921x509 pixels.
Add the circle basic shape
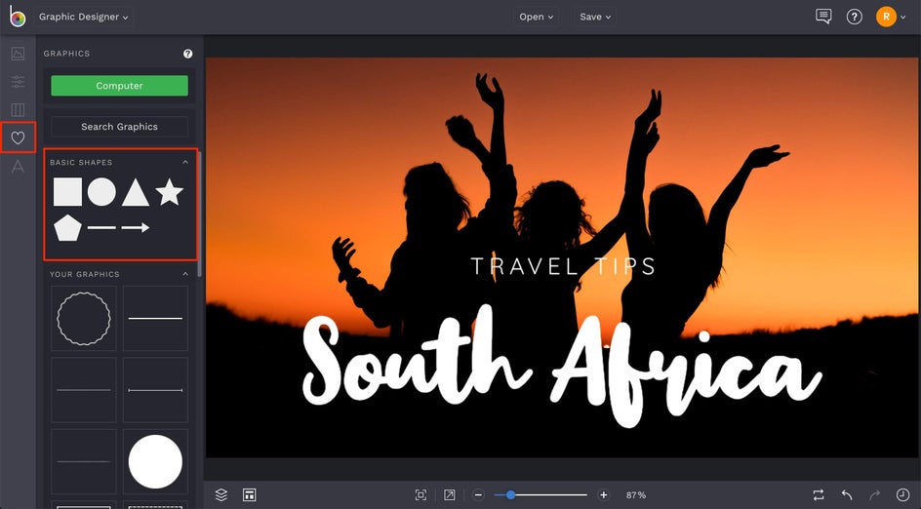click(101, 192)
